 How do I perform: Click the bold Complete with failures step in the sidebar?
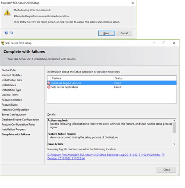16,135
